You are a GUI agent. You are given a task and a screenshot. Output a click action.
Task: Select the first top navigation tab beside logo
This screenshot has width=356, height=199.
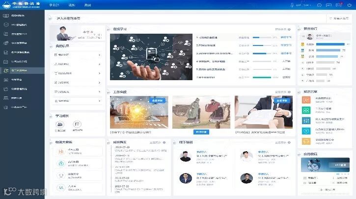tap(54, 5)
